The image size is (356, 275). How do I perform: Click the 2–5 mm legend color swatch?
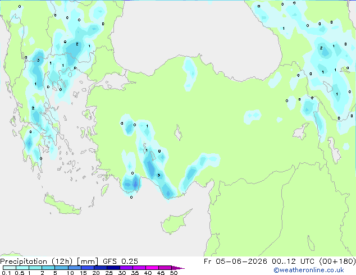click(48, 268)
